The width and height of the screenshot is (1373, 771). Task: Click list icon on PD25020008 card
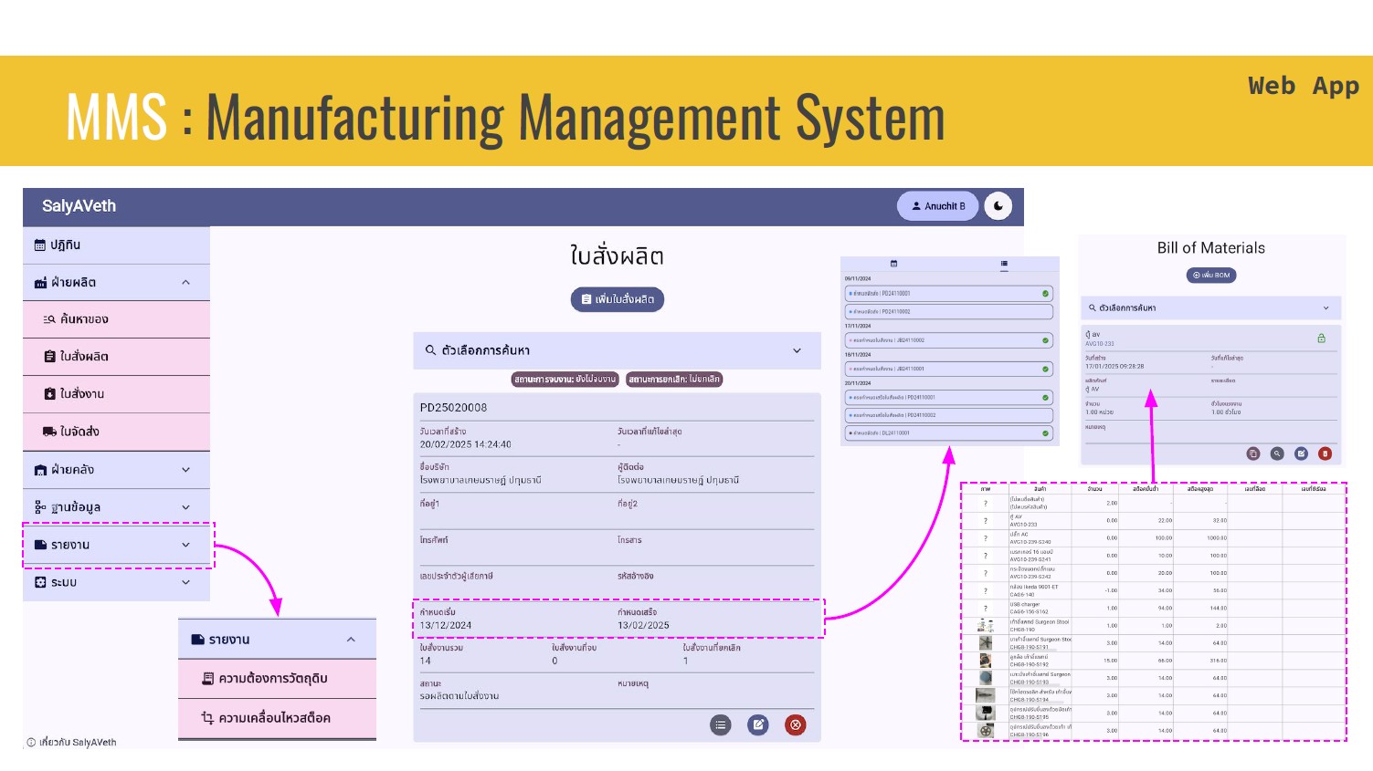tap(721, 725)
